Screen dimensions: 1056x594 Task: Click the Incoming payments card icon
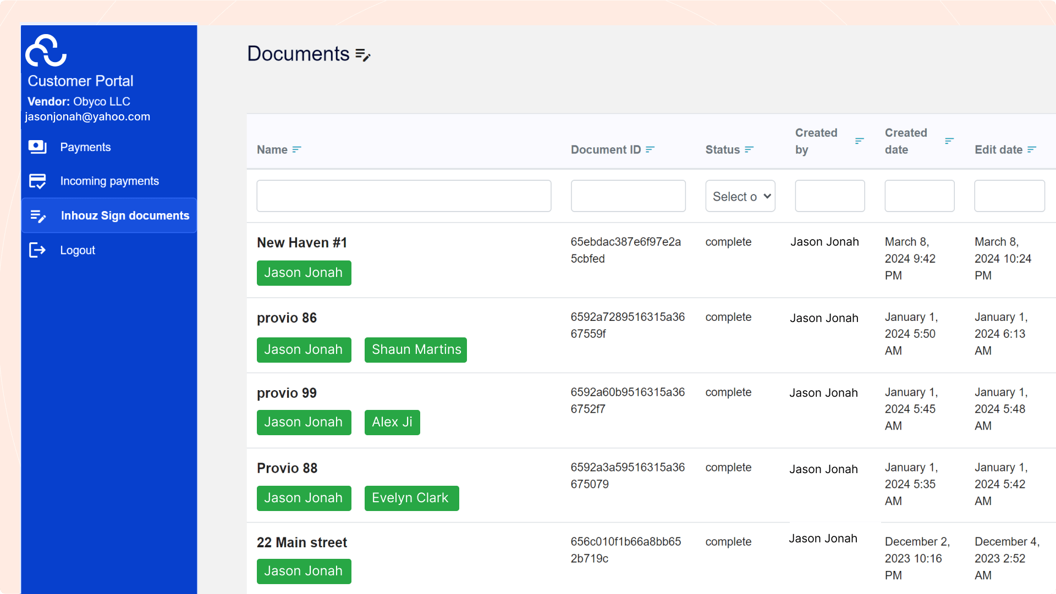tap(37, 181)
